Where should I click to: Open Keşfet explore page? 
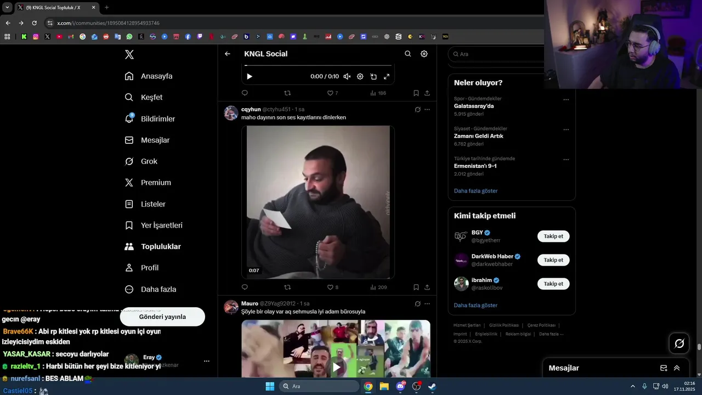[x=144, y=97]
